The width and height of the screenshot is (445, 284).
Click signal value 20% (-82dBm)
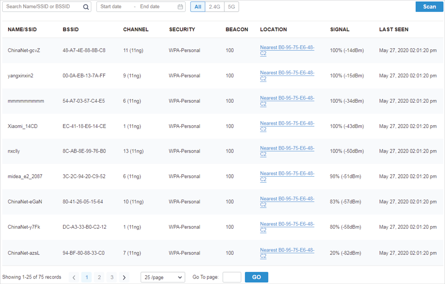pyautogui.click(x=345, y=253)
